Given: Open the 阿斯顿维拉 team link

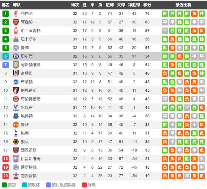Looking at the screenshot, I should click(x=30, y=65).
